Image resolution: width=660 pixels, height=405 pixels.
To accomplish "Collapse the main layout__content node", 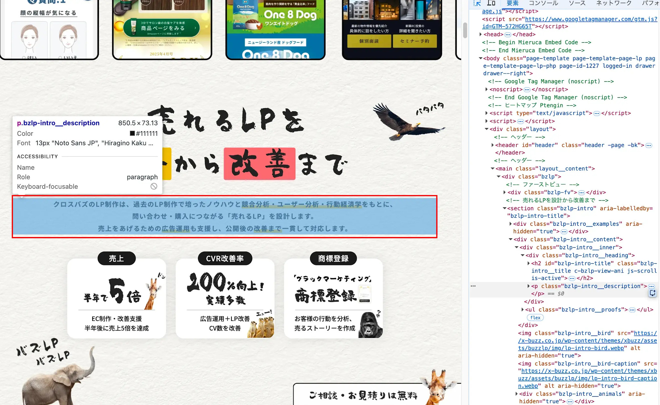I will [492, 169].
